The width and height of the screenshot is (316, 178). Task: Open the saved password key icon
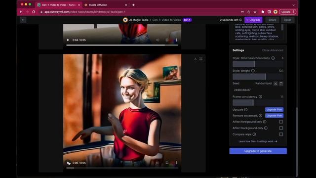242,12
